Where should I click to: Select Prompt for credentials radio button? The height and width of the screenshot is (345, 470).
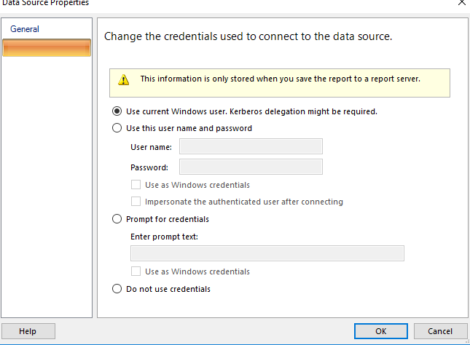tap(117, 219)
